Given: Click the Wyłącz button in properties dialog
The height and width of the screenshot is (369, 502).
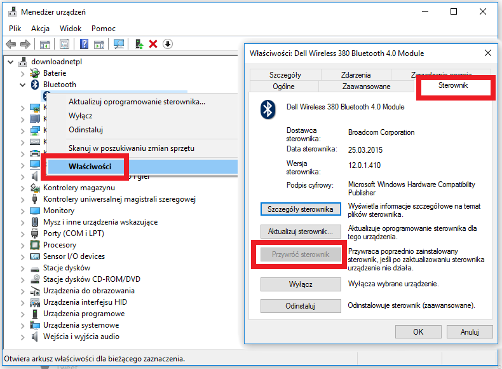Looking at the screenshot, I should [301, 284].
